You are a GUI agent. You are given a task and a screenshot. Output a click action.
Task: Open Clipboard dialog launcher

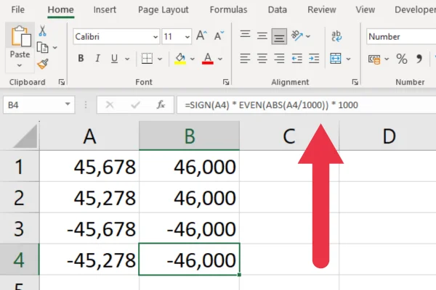(x=62, y=82)
